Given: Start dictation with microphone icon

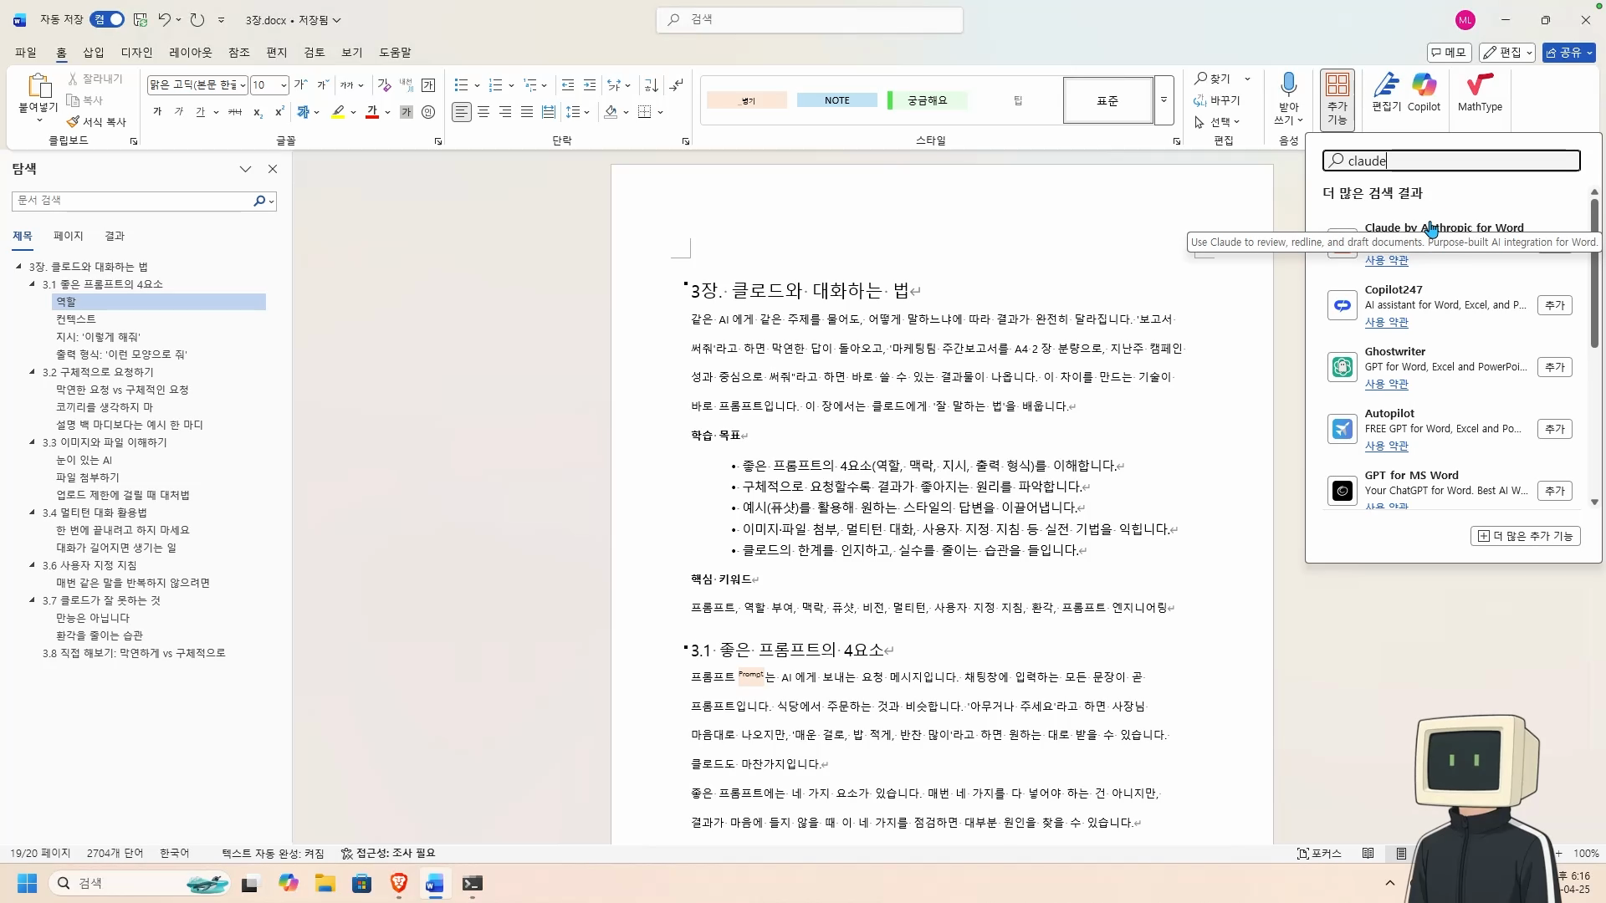Looking at the screenshot, I should [x=1288, y=85].
